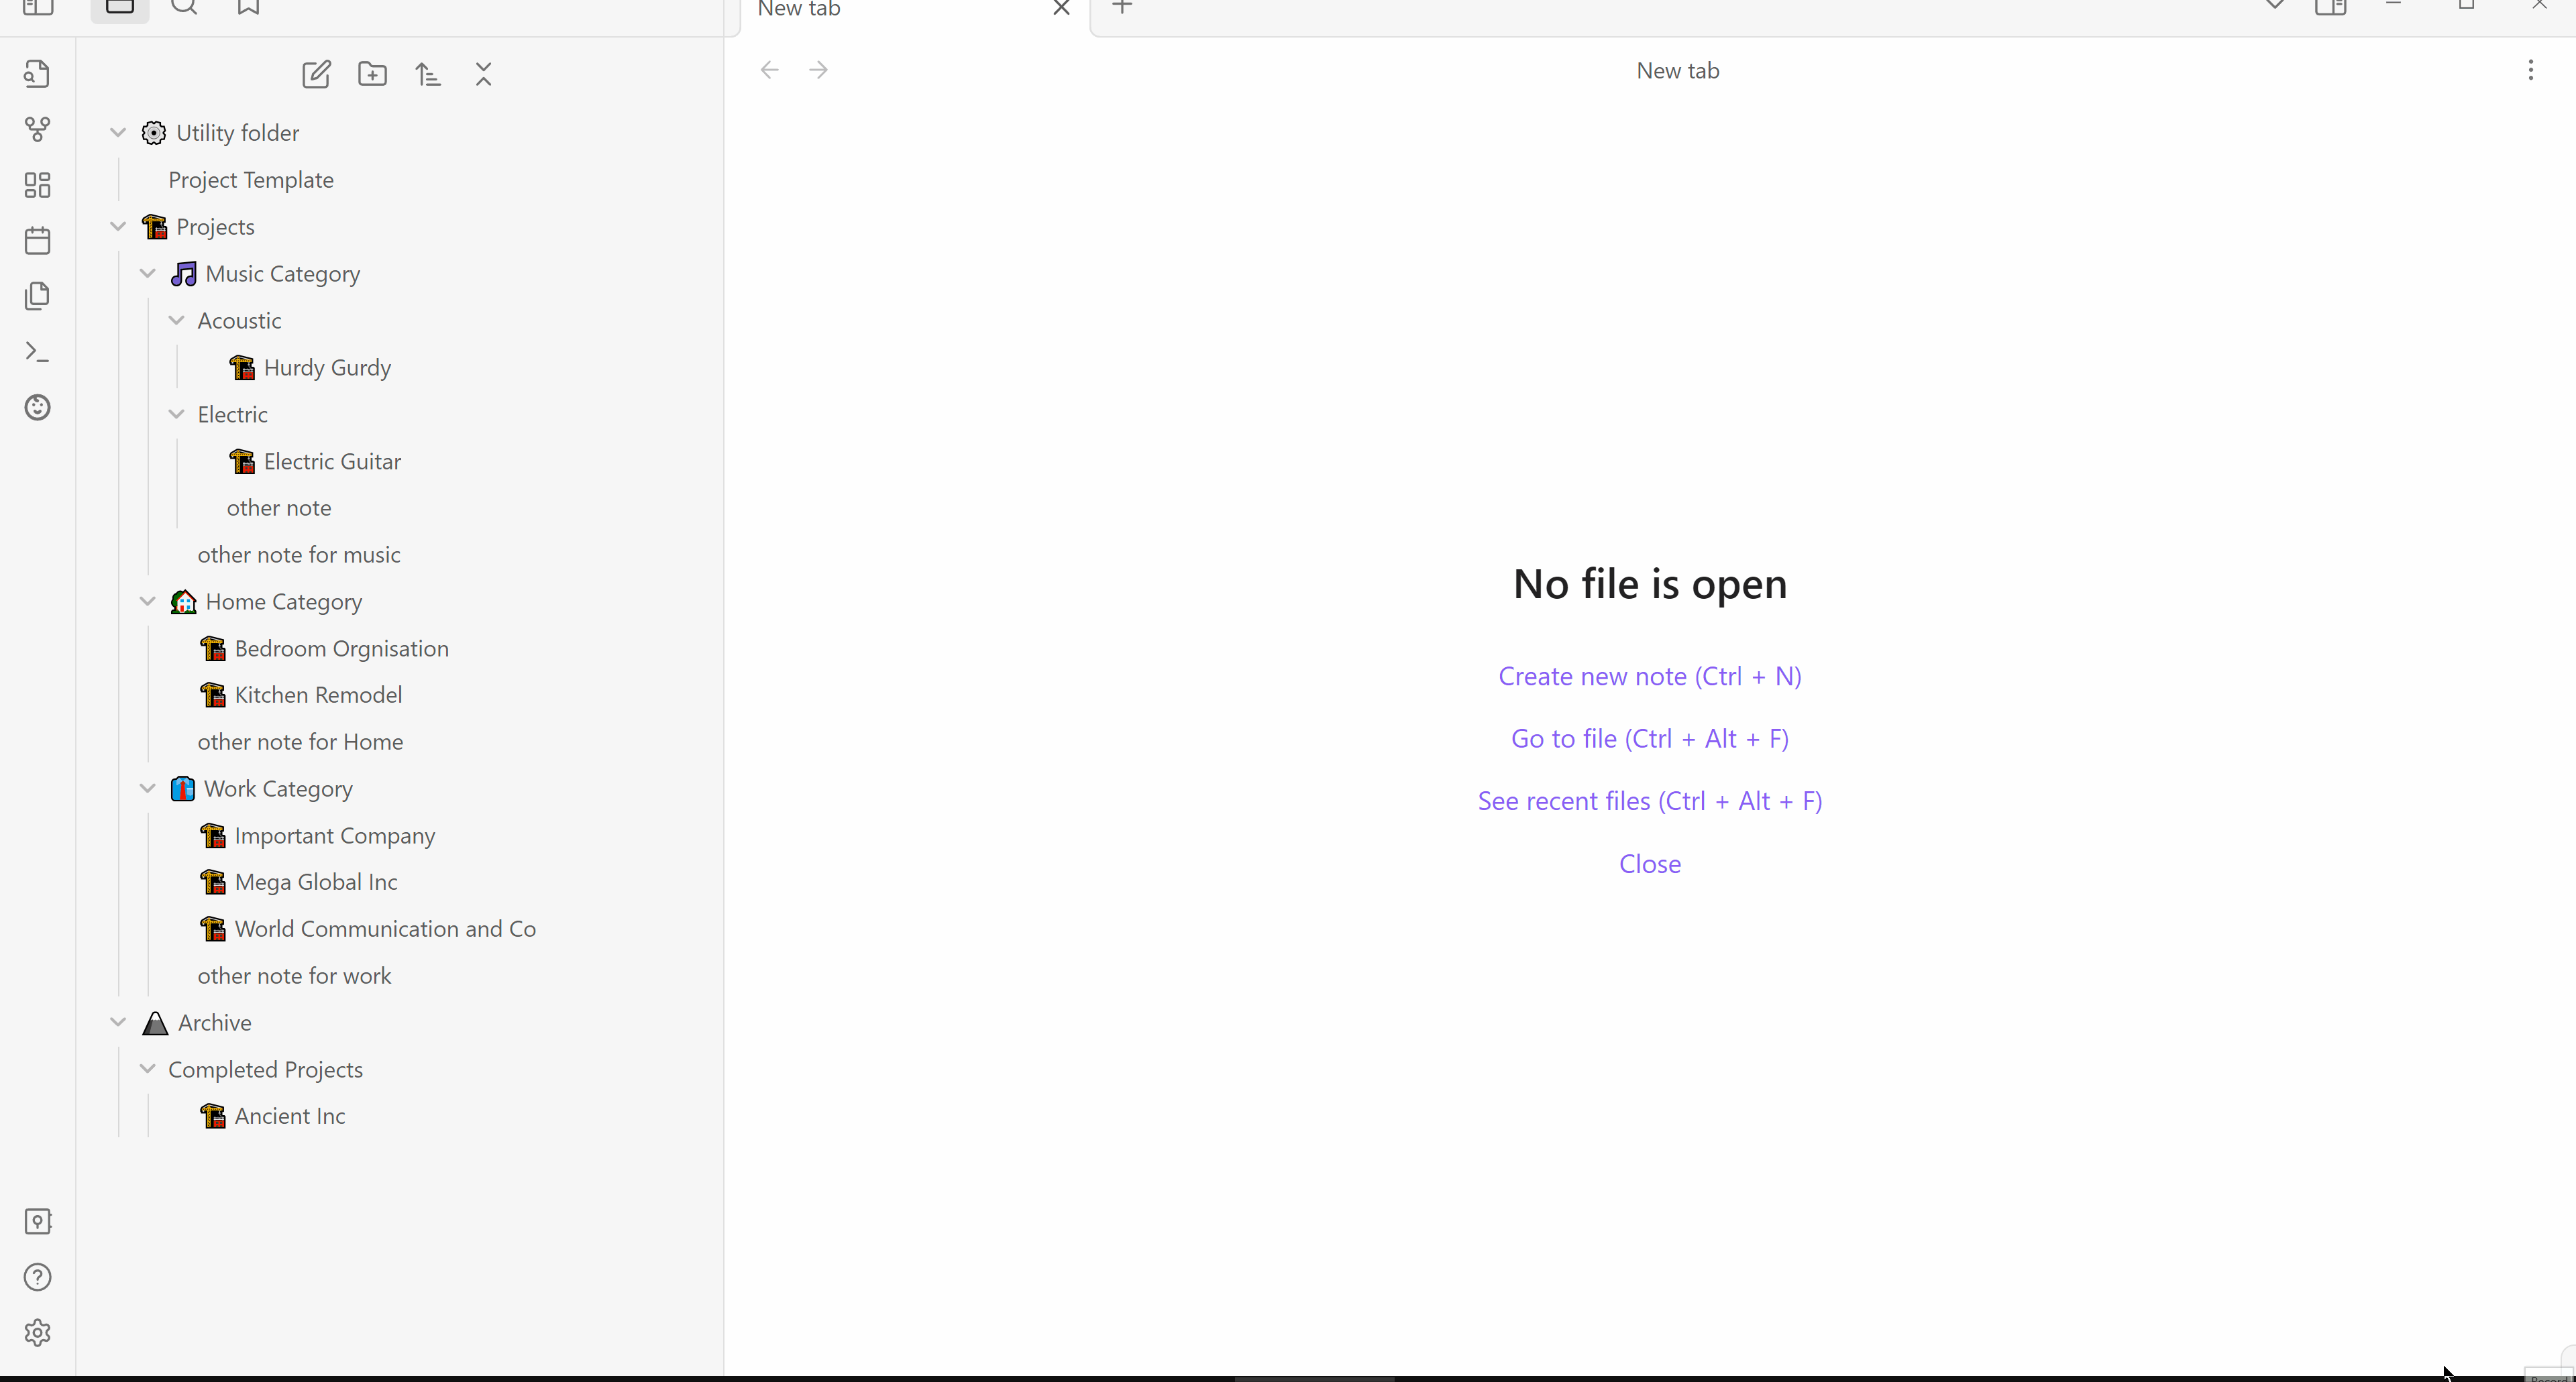Image resolution: width=2576 pixels, height=1382 pixels.
Task: Open canvas icon in ribbon
Action: [37, 185]
